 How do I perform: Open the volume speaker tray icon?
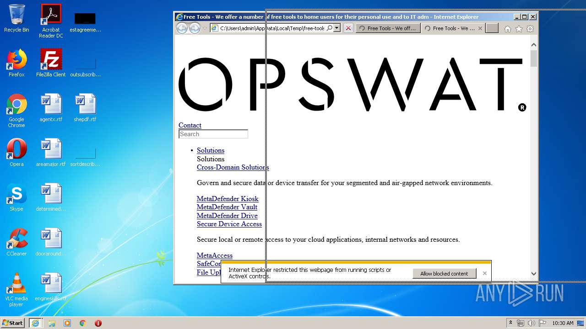[531, 323]
